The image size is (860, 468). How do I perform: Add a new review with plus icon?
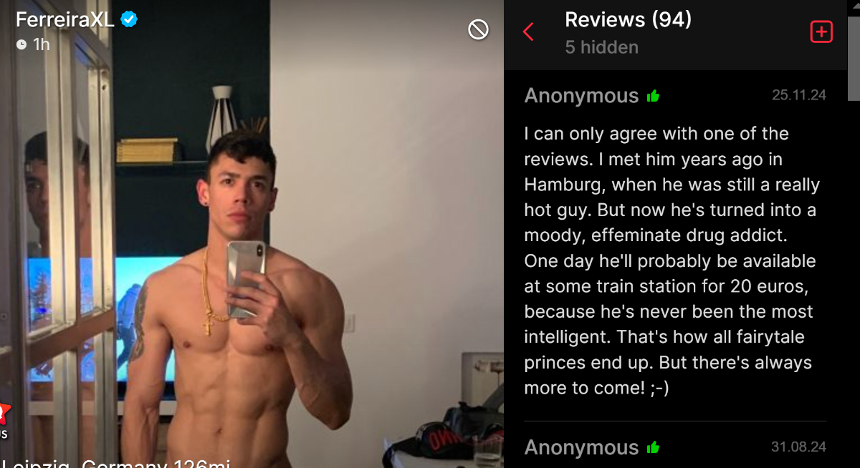pyautogui.click(x=821, y=31)
